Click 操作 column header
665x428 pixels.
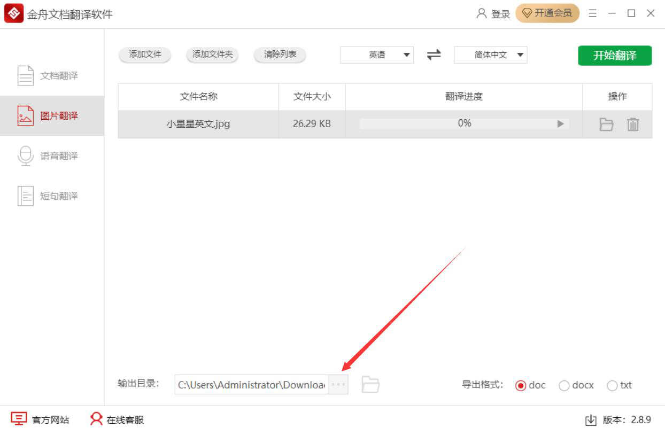click(617, 97)
